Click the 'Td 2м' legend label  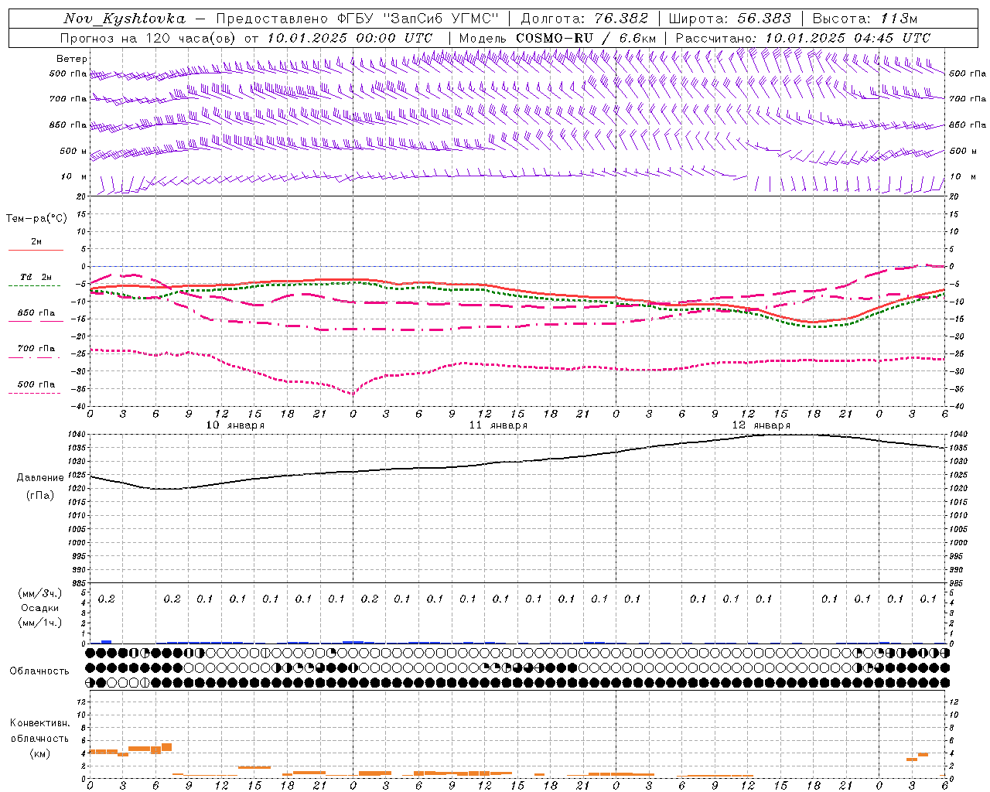pos(36,277)
